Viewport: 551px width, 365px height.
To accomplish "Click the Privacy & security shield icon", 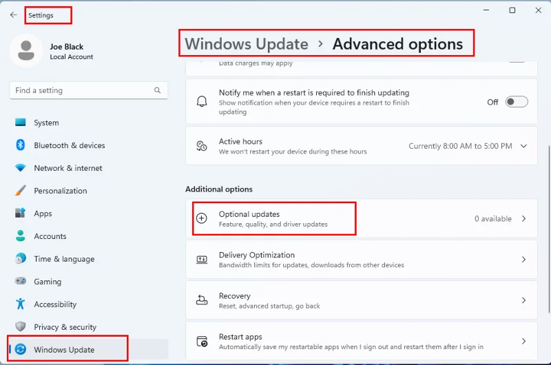I will [21, 327].
